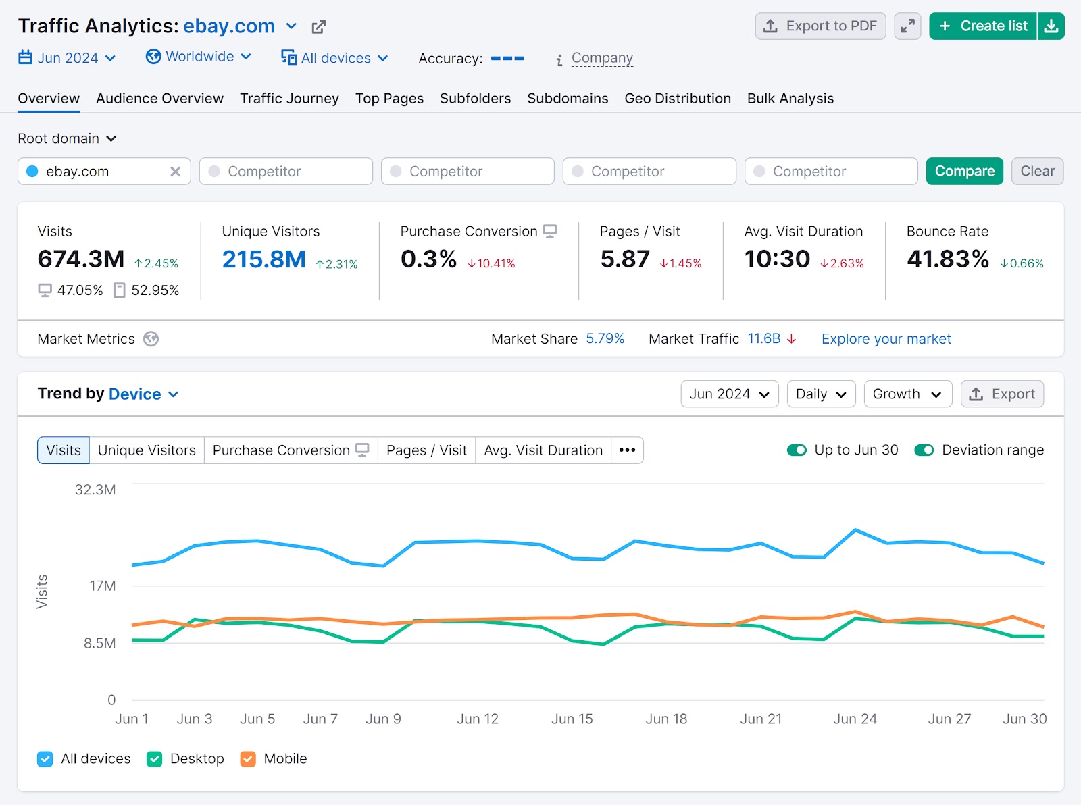1081x805 pixels.
Task: Click the upload icon in Export to PDF
Action: pyautogui.click(x=770, y=26)
